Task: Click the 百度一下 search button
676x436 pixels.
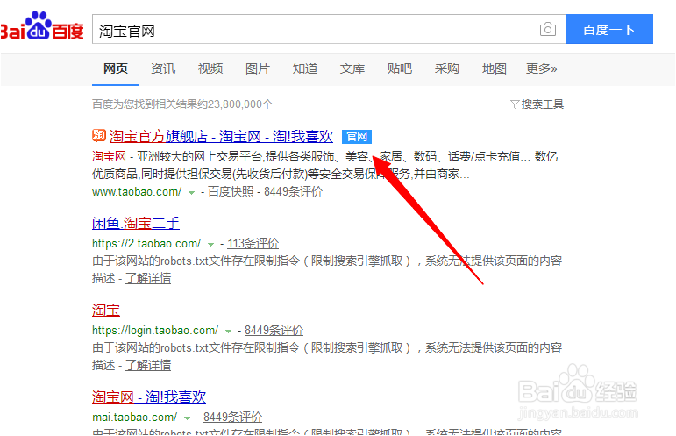Action: coord(608,29)
